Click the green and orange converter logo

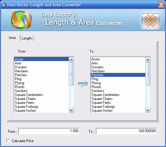[x=21, y=20]
